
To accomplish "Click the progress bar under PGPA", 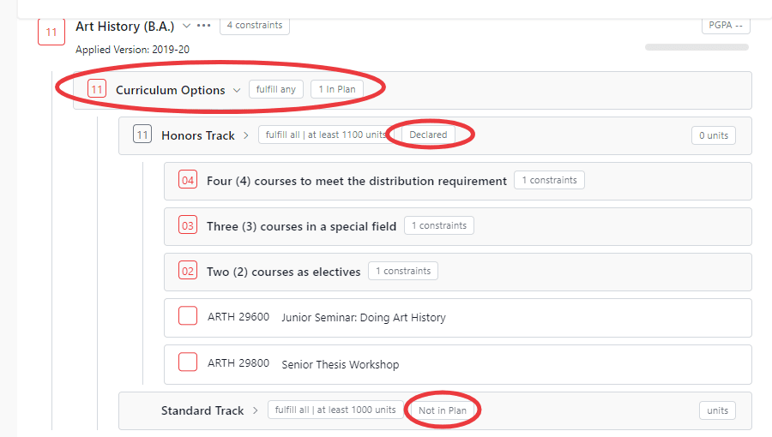I will (697, 47).
